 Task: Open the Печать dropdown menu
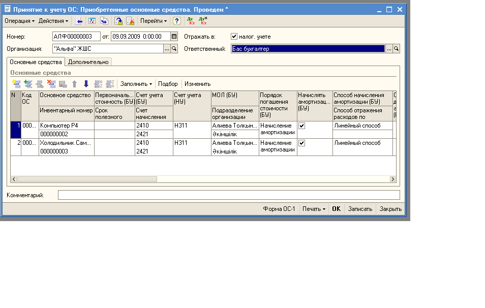coord(314,209)
